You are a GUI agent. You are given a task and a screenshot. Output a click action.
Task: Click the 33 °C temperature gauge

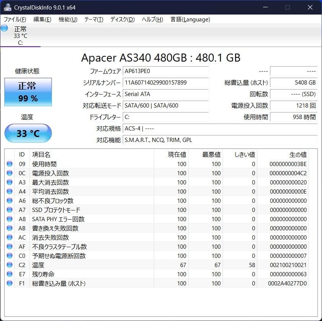[x=28, y=133]
